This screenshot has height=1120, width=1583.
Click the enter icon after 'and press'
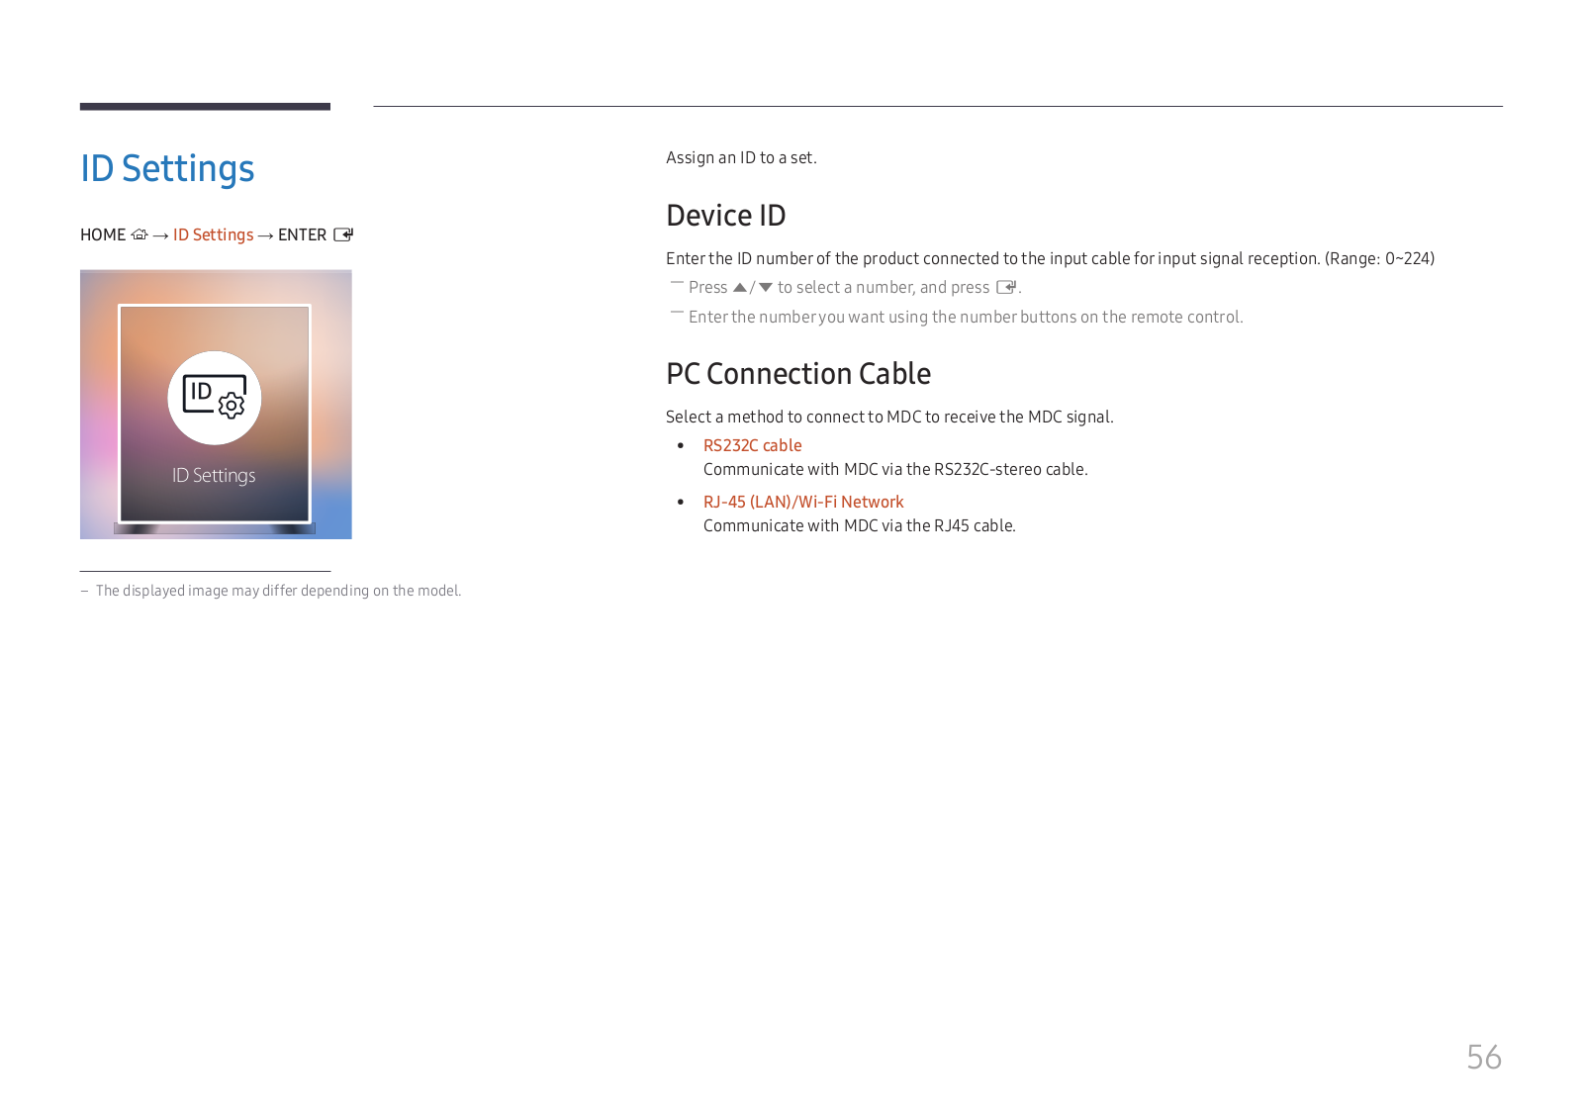tap(1007, 287)
